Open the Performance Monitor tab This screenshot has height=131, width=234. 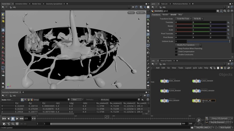click(x=180, y=4)
